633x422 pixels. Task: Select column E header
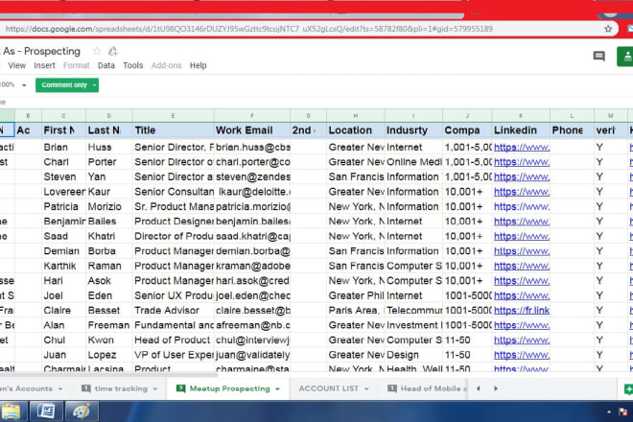click(x=174, y=115)
